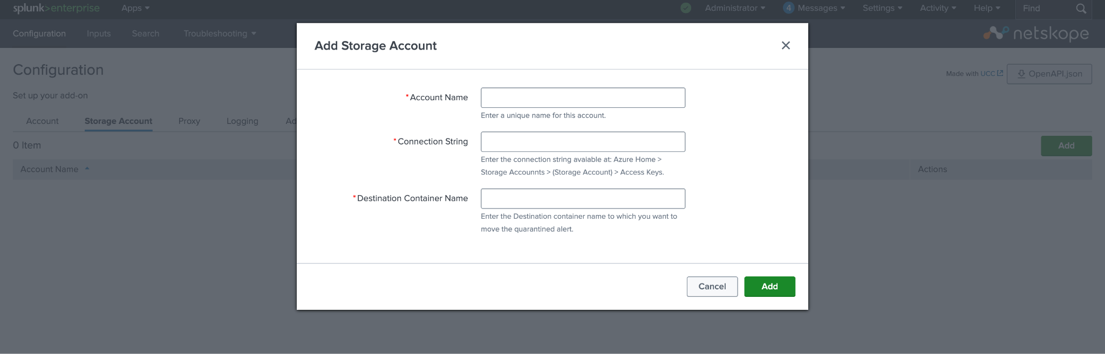
Task: Open the Messages dropdown
Action: pyautogui.click(x=821, y=8)
